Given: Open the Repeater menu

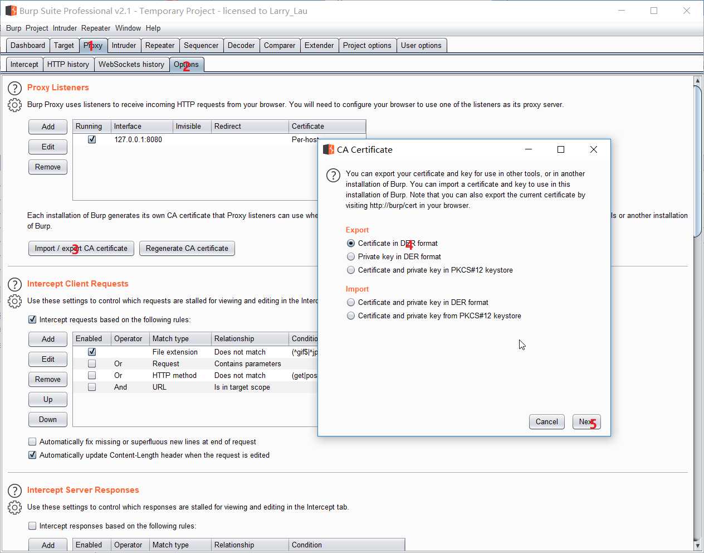Looking at the screenshot, I should [x=96, y=28].
